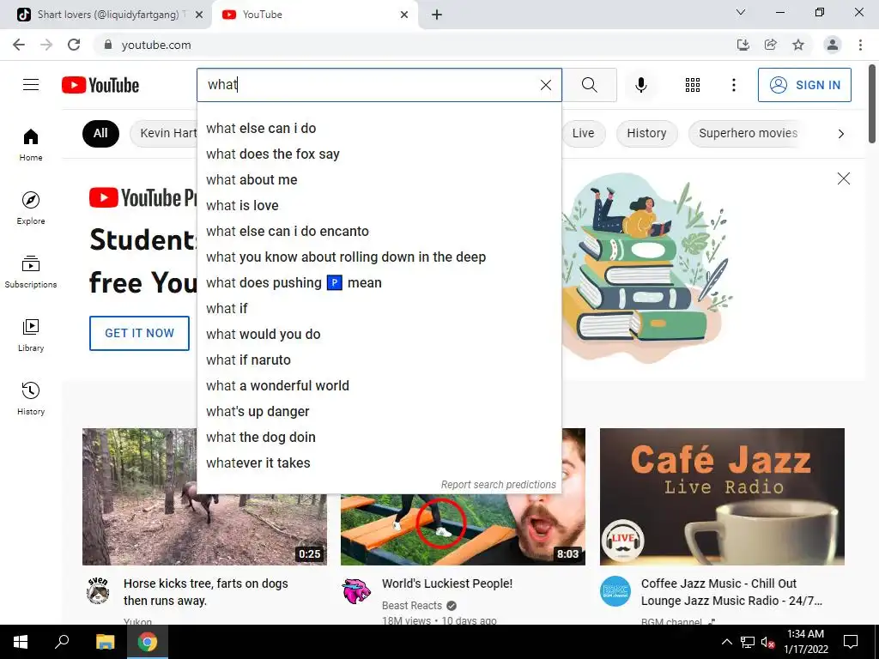879x659 pixels.
Task: Choose suggestion 'what the dog doin'
Action: (x=379, y=438)
